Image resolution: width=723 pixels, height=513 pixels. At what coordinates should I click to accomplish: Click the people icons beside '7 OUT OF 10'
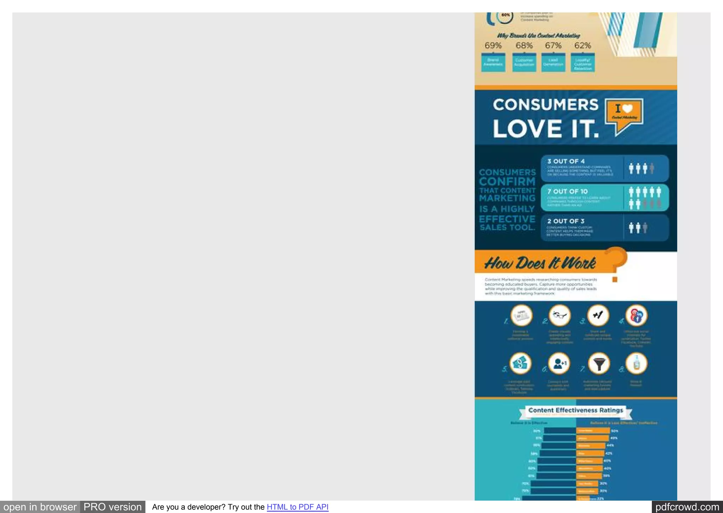(645, 198)
